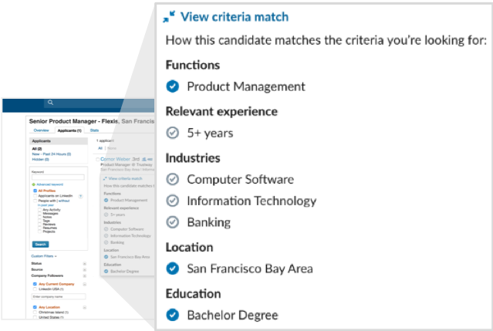Expand the Status filter section
The width and height of the screenshot is (493, 331).
click(x=84, y=262)
